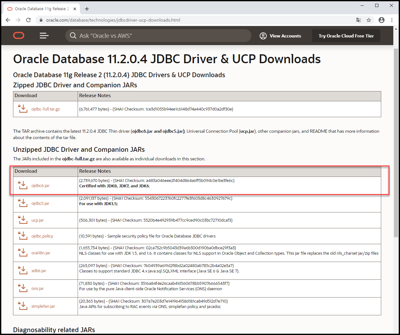This screenshot has width=400, height=335.
Task: Click the Oracle logo icon
Action: pyautogui.click(x=19, y=36)
